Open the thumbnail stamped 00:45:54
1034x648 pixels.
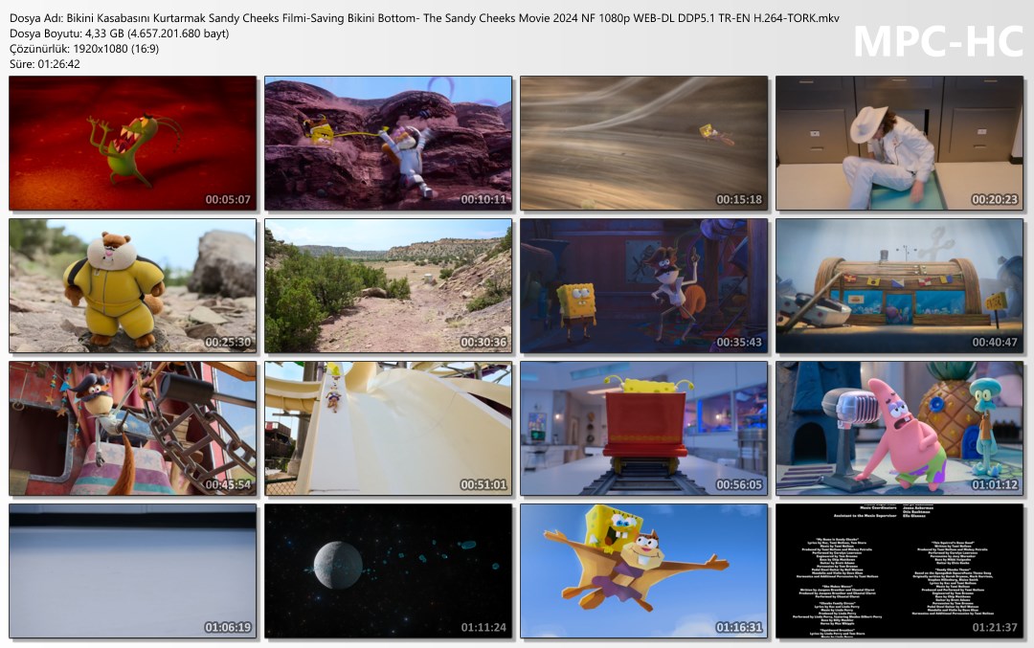pos(132,429)
